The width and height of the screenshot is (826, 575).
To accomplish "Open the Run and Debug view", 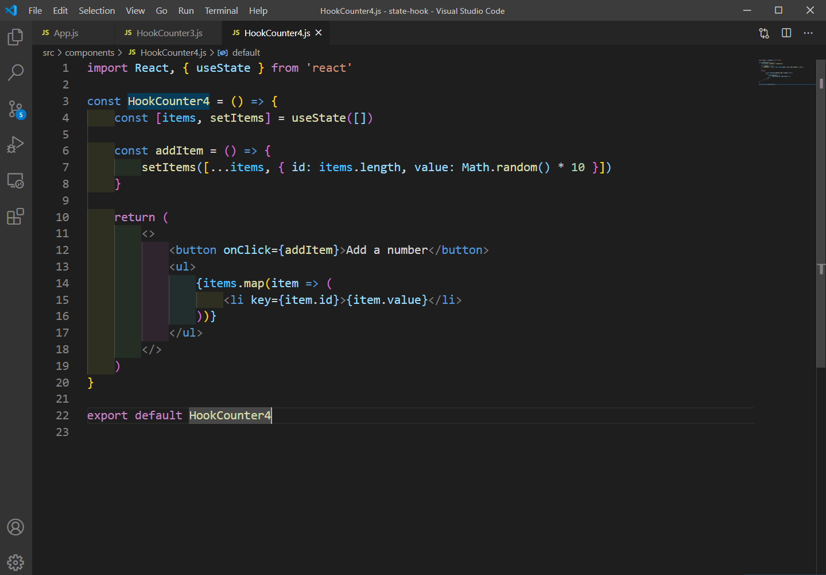I will (x=15, y=145).
